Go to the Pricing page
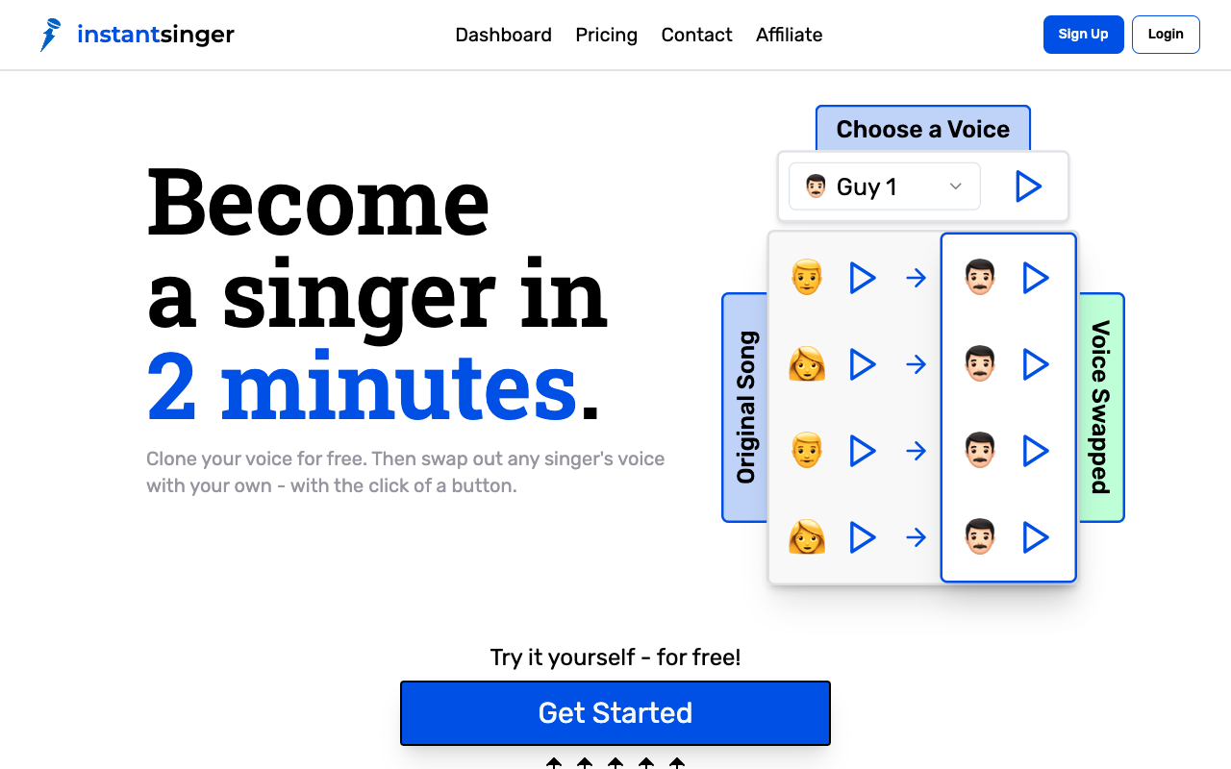Viewport: 1231px width, 769px height. 606,35
